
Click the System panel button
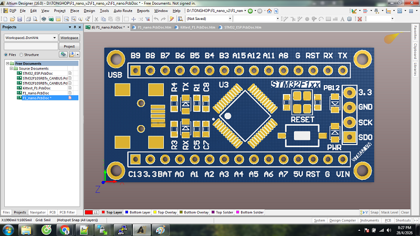(x=319, y=220)
